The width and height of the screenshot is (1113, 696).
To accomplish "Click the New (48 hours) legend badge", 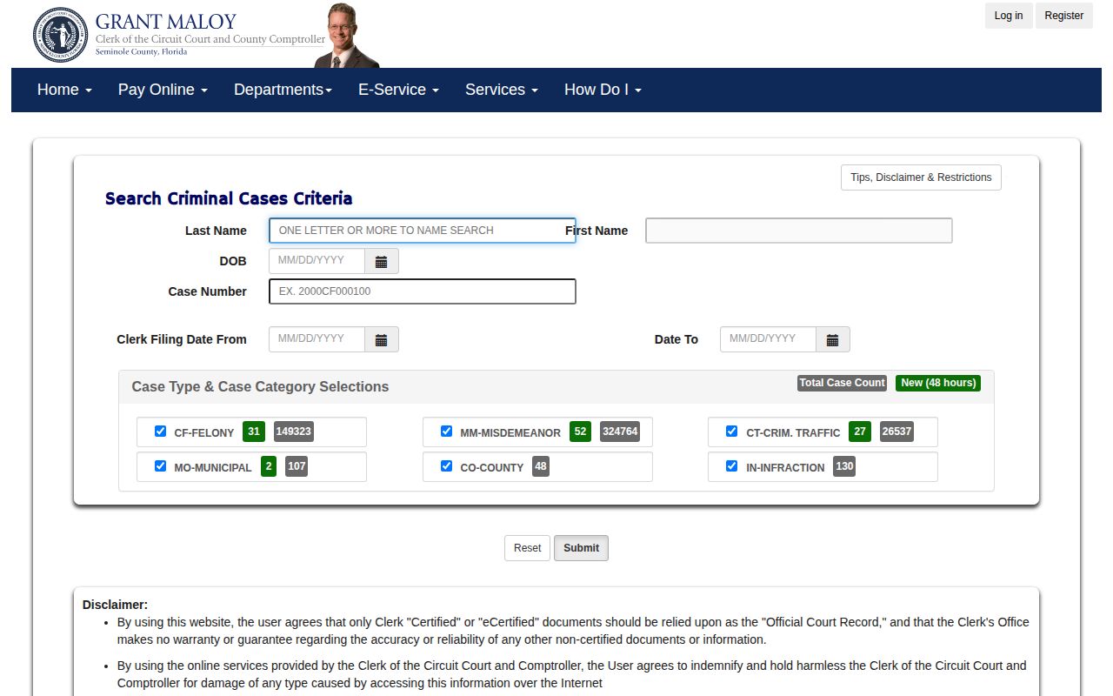I will (x=938, y=383).
